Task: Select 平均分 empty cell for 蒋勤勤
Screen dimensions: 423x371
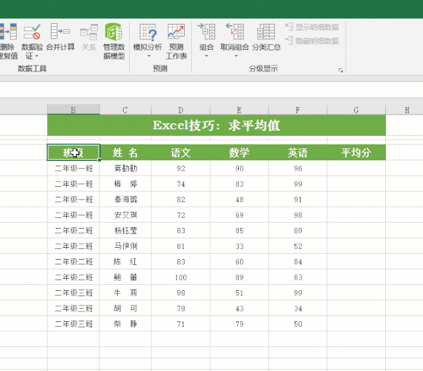Action: (356, 168)
